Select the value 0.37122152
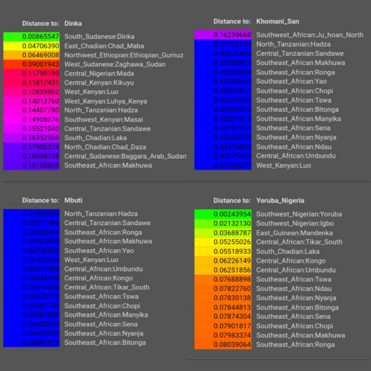The width and height of the screenshot is (371, 371). click(x=232, y=44)
